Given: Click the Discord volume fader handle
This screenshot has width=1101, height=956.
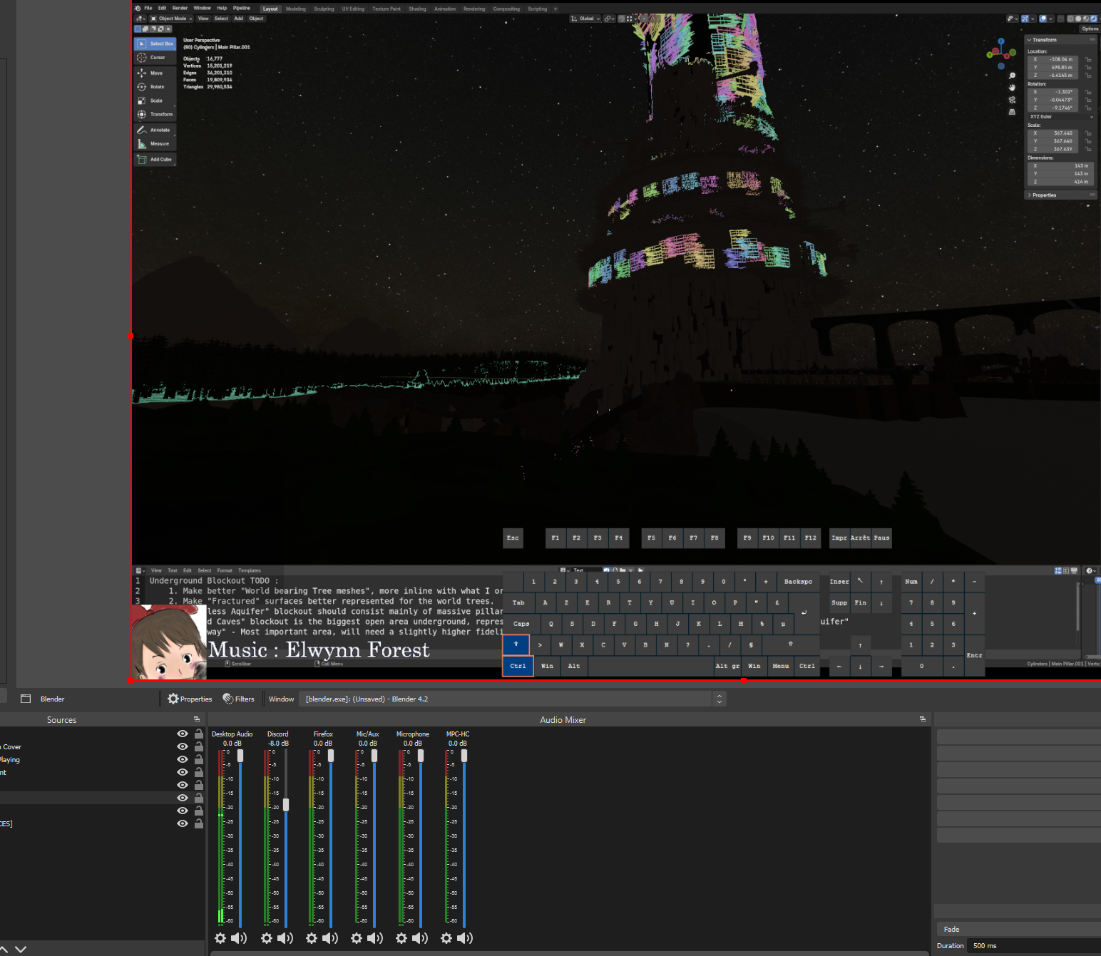Looking at the screenshot, I should pos(286,805).
